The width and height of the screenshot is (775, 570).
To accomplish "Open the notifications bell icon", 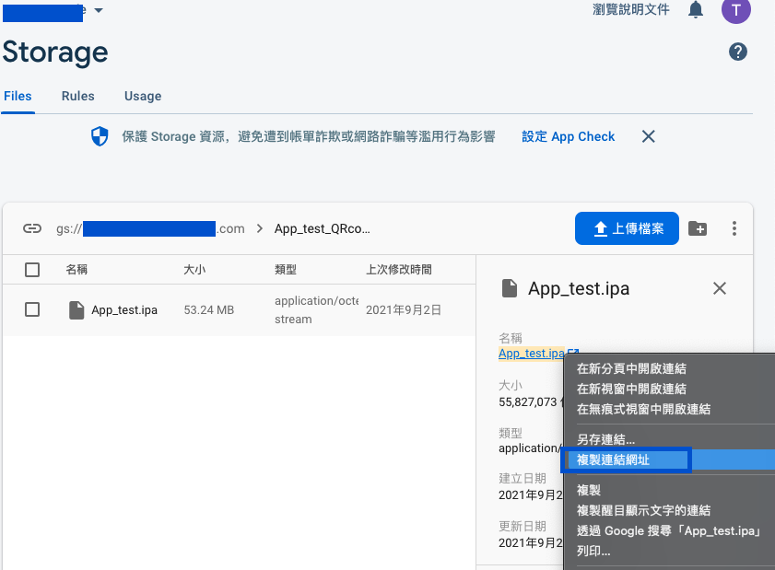I will tap(696, 9).
